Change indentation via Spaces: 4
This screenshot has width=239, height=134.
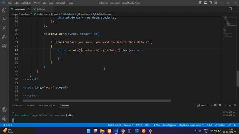click(x=128, y=125)
